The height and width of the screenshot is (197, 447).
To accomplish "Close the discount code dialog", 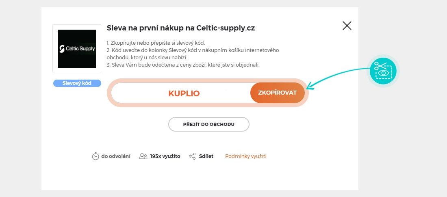I will 347,26.
